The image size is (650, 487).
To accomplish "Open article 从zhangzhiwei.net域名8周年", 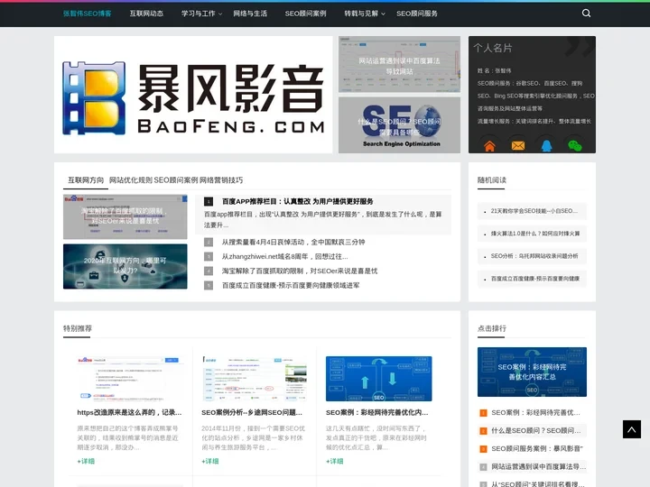I will (284, 256).
